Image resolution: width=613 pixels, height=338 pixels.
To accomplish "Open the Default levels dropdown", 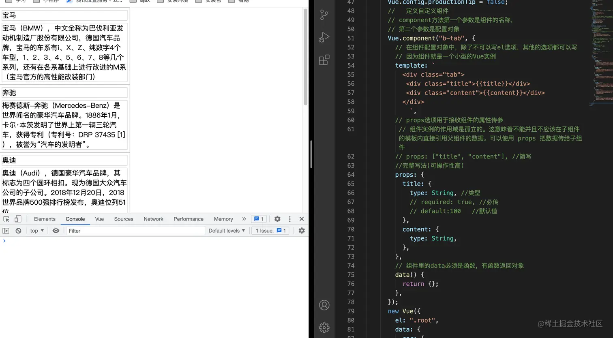I will (x=227, y=231).
